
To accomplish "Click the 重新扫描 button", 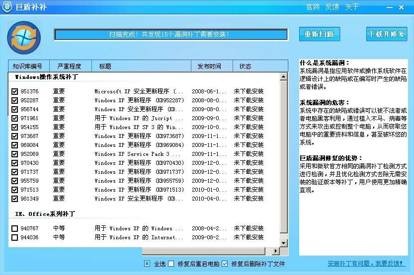I will 320,34.
